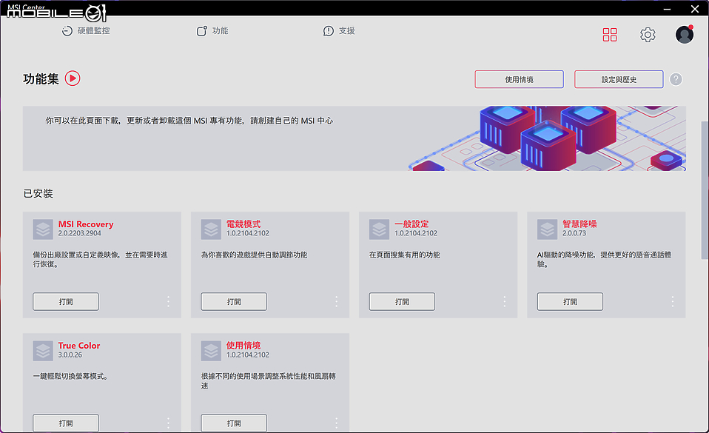Click the hardware monitor gauge icon
The height and width of the screenshot is (433, 709).
(x=67, y=31)
